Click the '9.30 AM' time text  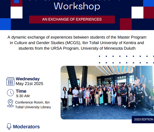pyautogui.click(x=23, y=96)
